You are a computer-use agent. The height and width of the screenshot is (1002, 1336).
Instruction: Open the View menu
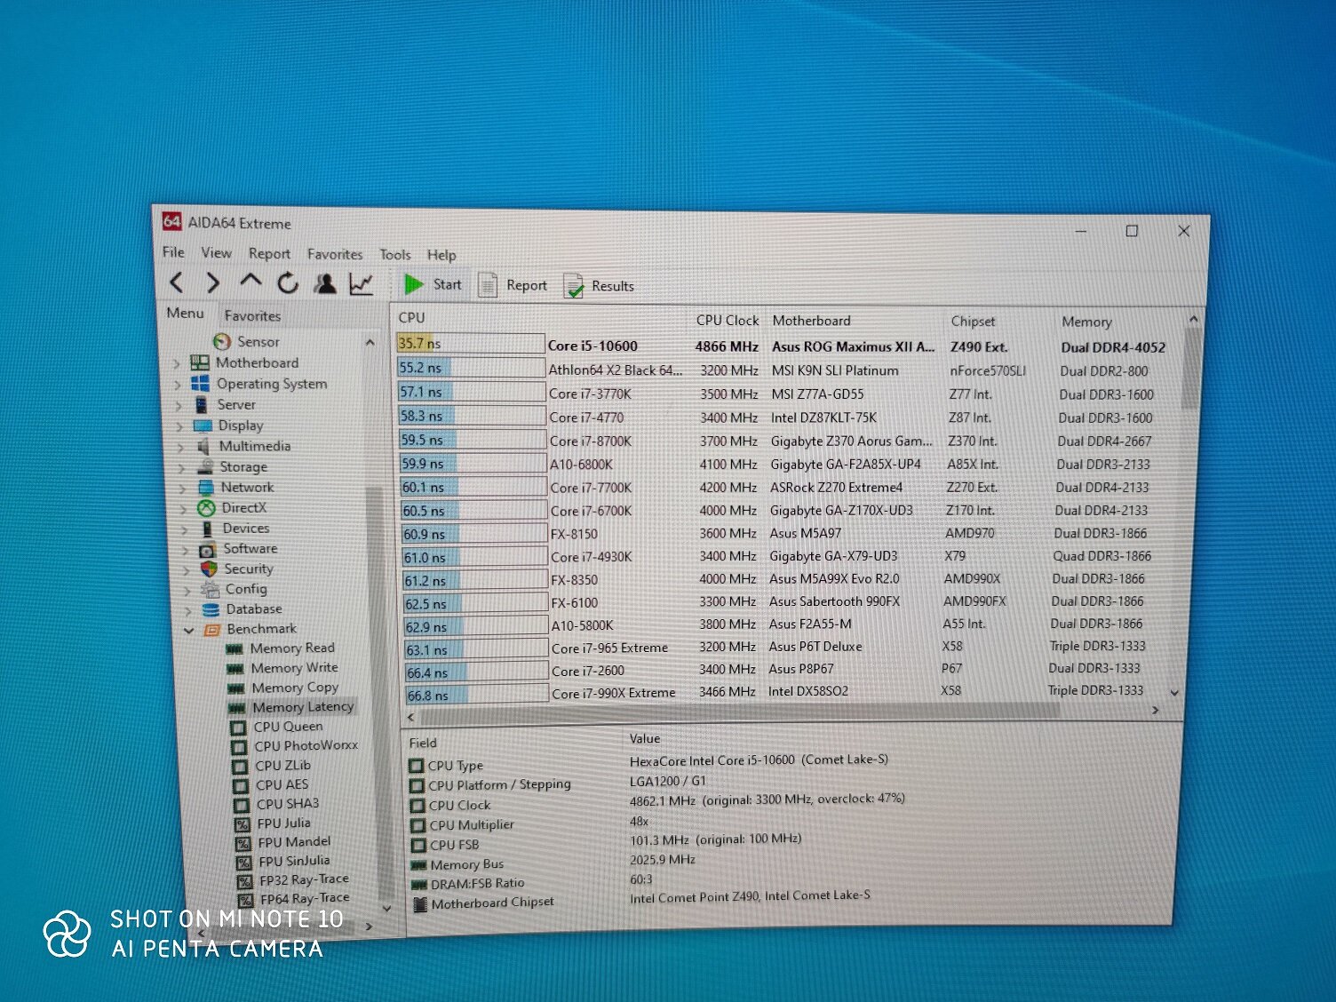pyautogui.click(x=216, y=253)
